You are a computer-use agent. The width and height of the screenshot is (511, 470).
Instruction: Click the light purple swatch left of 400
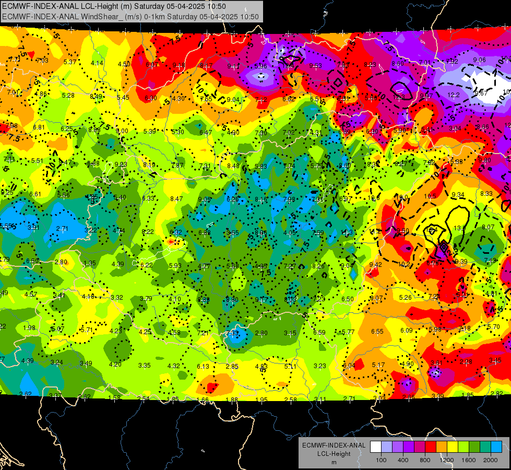[398, 447]
